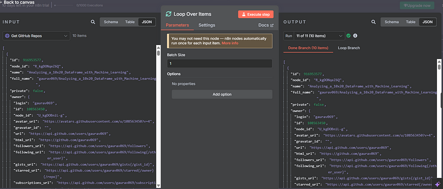Click the Batch Size label

tap(176, 55)
